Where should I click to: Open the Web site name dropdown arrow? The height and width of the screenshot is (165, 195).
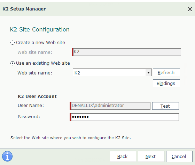point(148,72)
